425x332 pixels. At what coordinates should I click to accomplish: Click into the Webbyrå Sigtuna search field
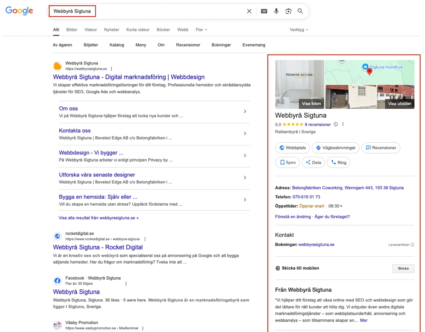(146, 11)
